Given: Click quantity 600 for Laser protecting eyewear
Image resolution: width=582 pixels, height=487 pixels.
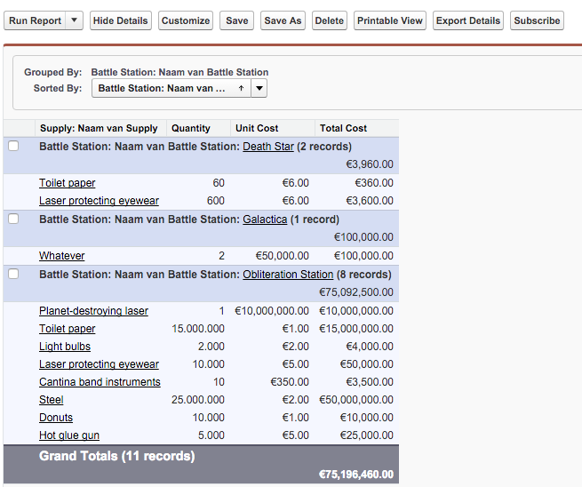Looking at the screenshot, I should point(216,201).
